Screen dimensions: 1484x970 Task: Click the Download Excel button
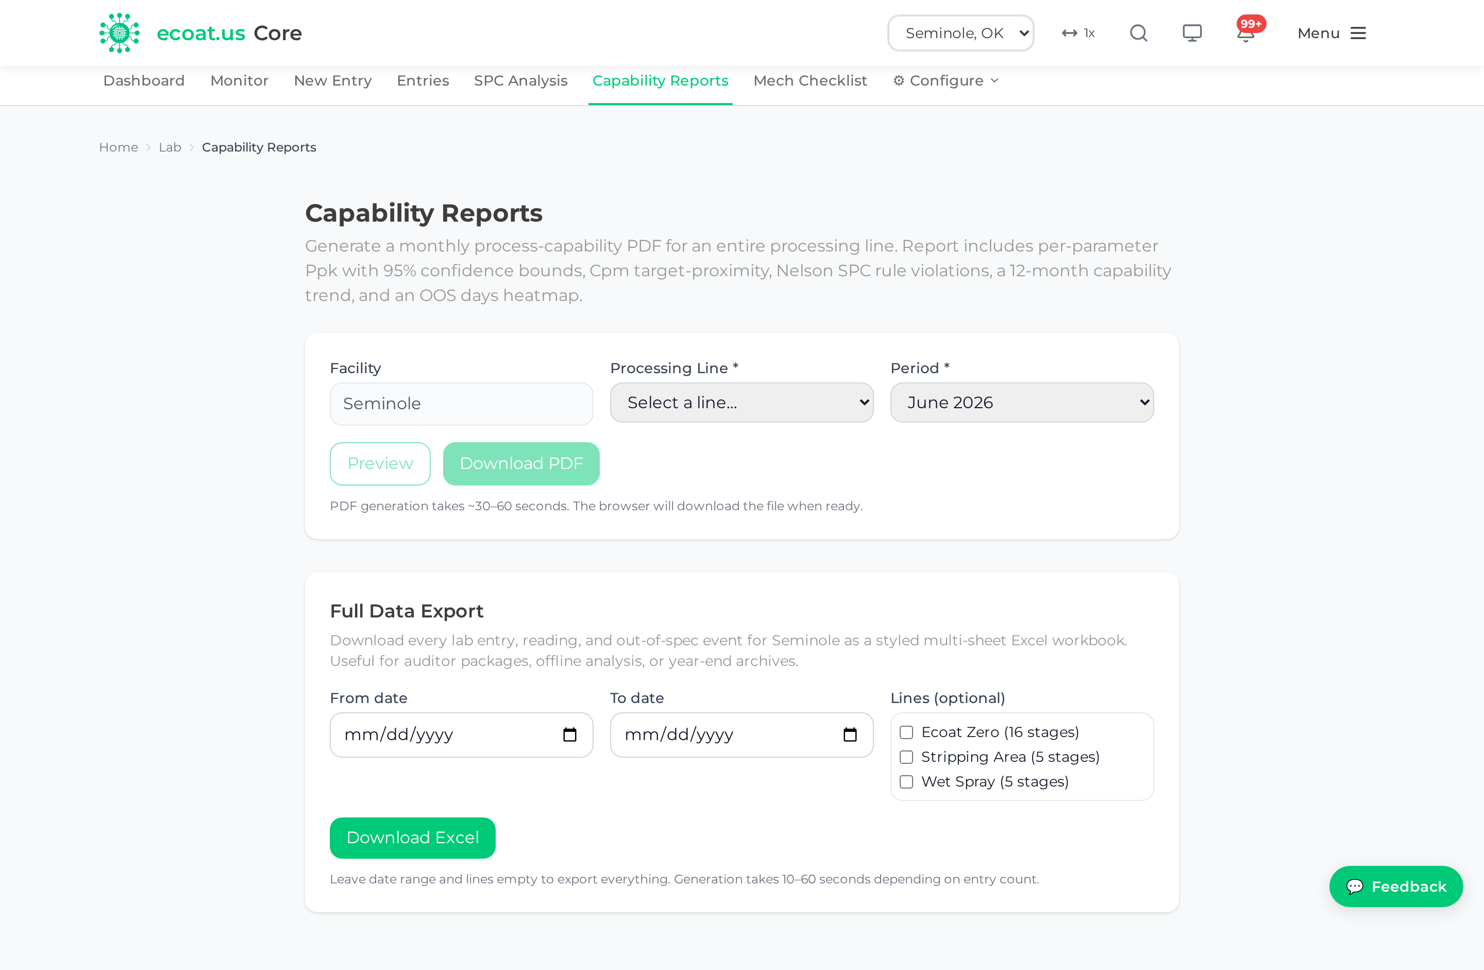pos(412,837)
